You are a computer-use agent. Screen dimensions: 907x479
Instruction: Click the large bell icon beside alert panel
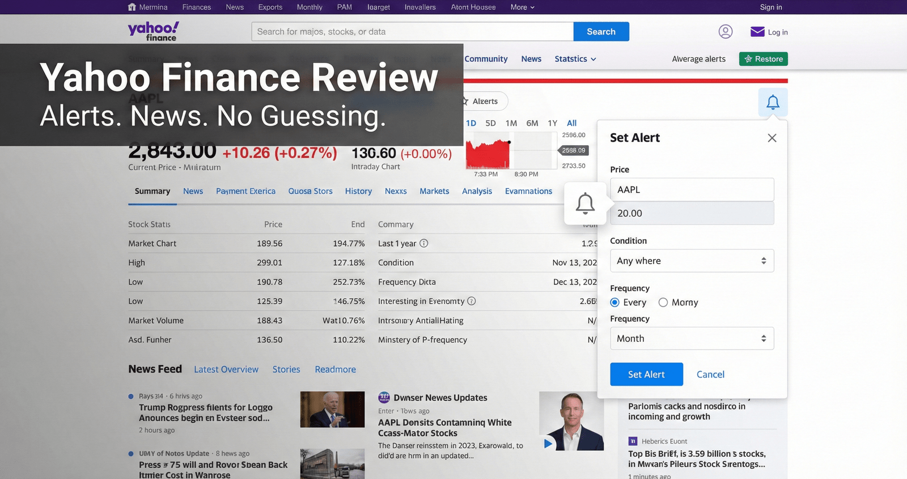click(x=585, y=203)
